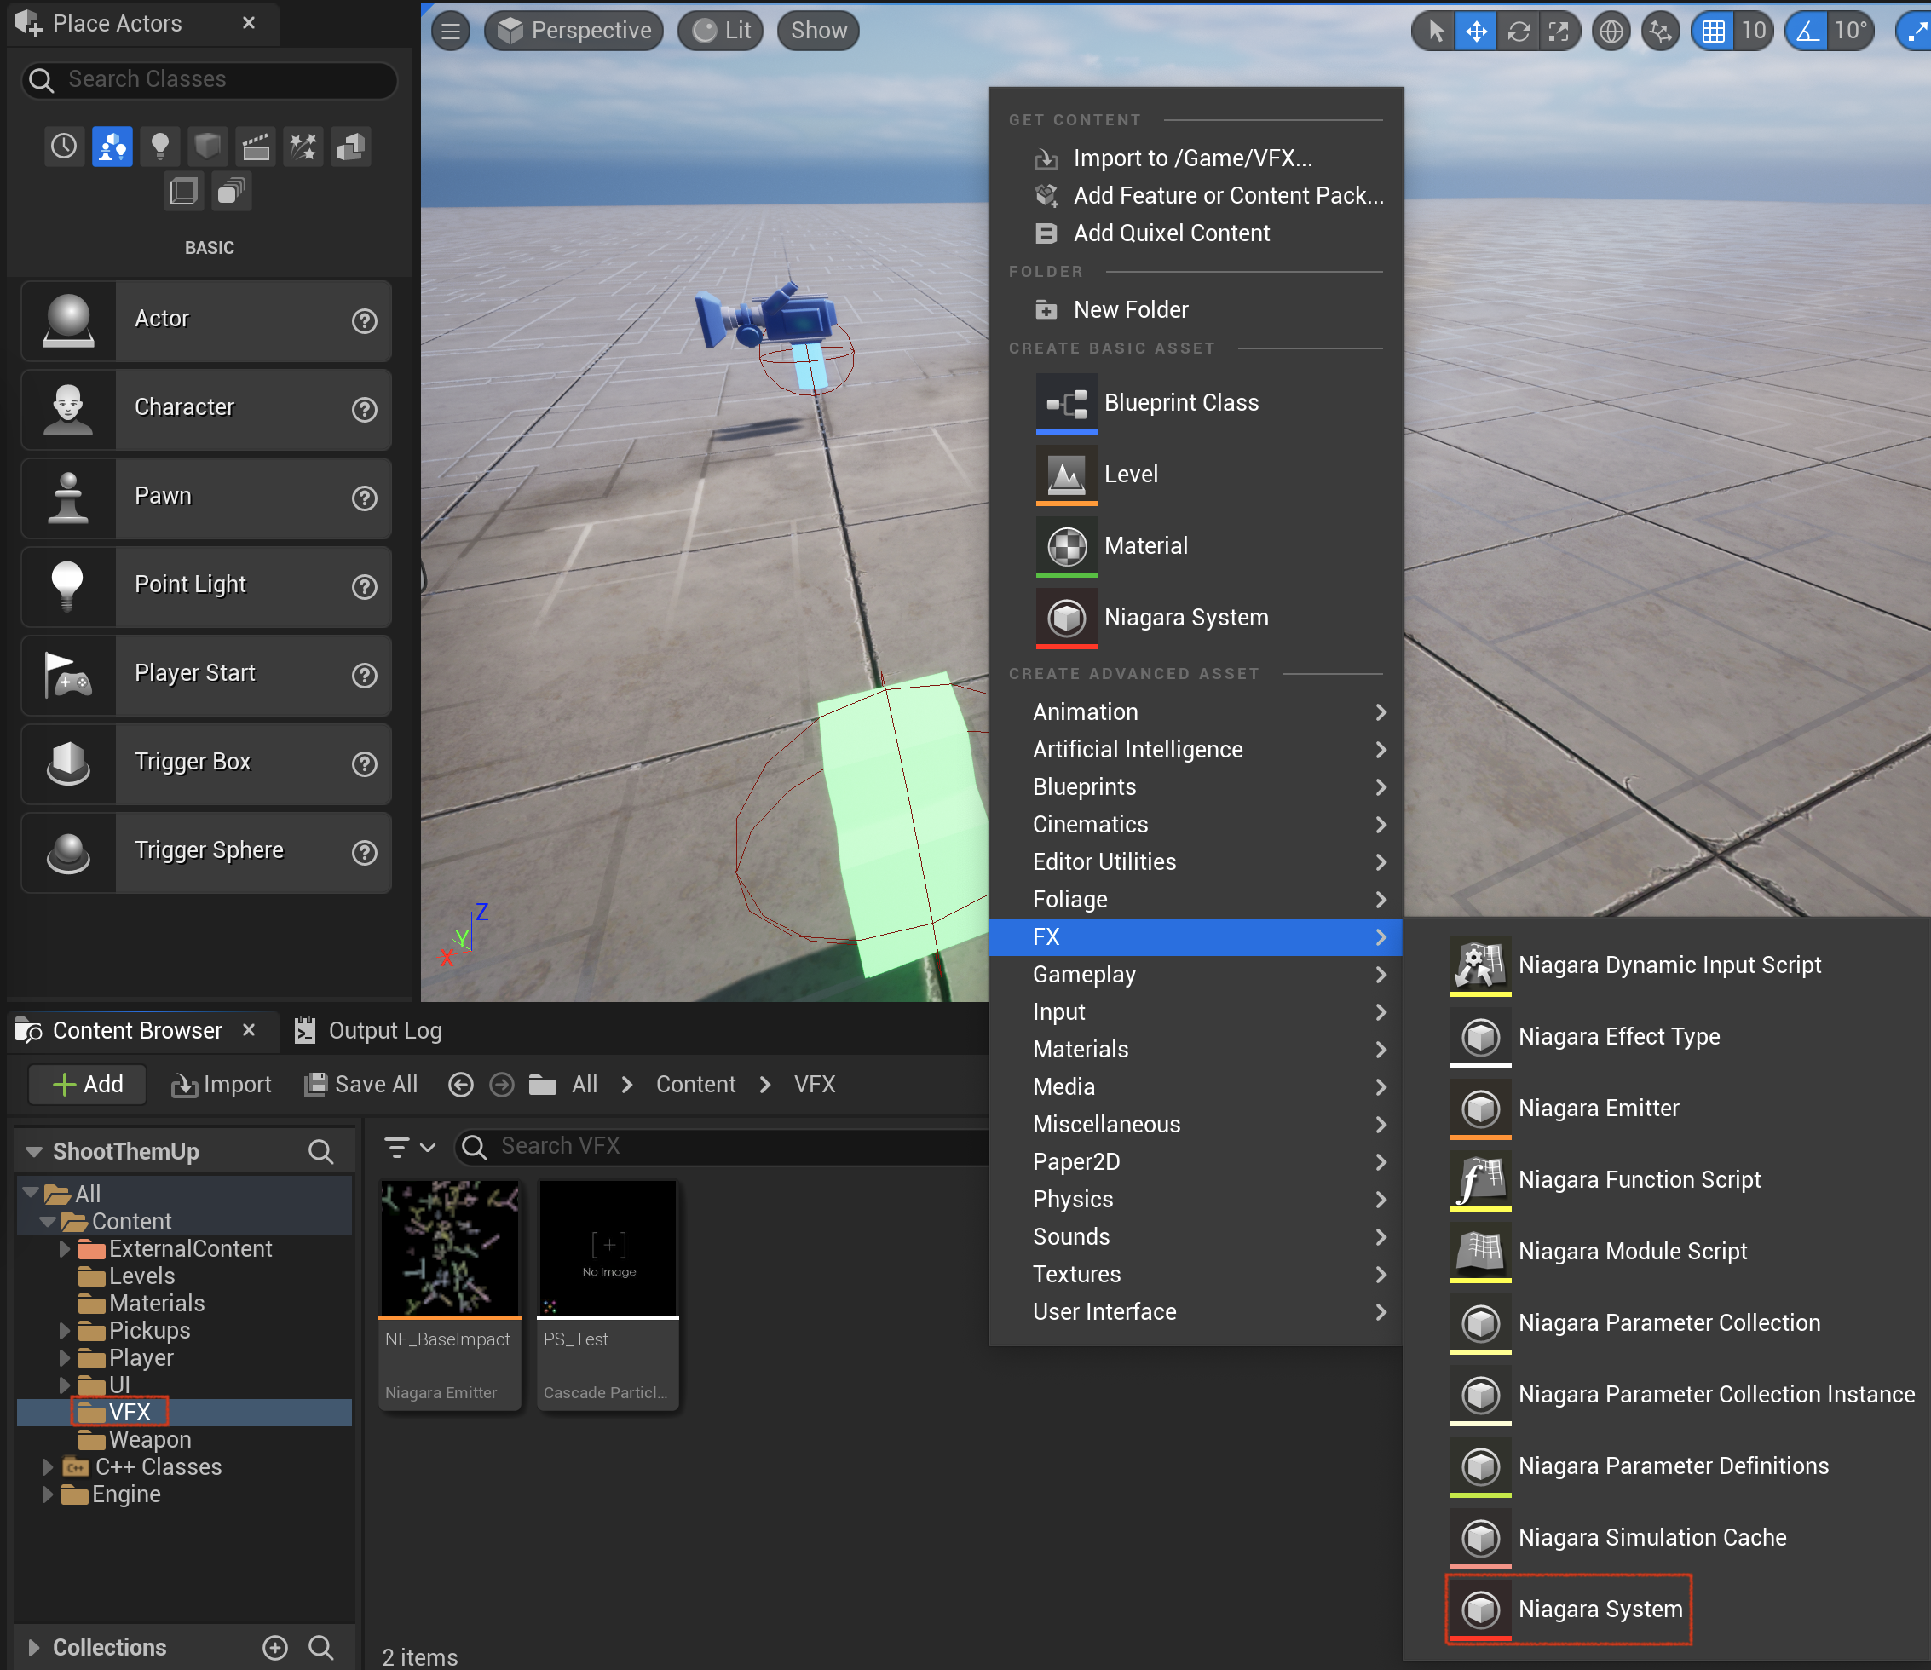
Task: Expand the Collections section
Action: pos(34,1648)
